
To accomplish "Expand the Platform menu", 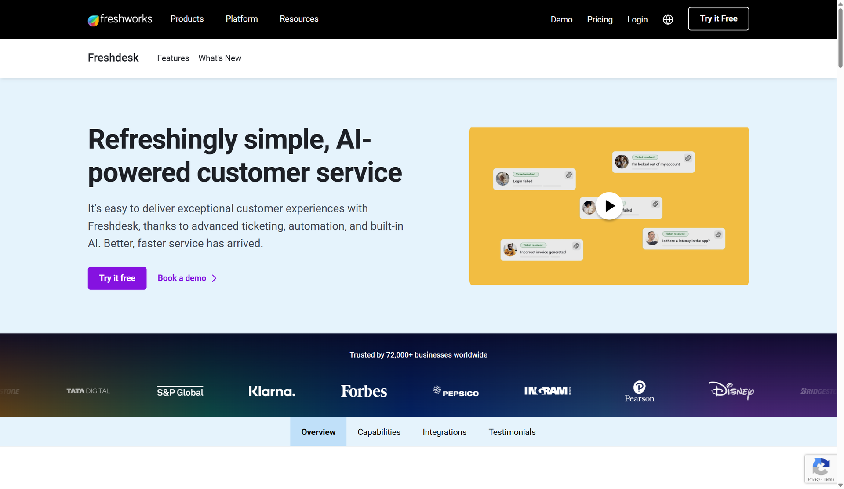I will [x=241, y=19].
